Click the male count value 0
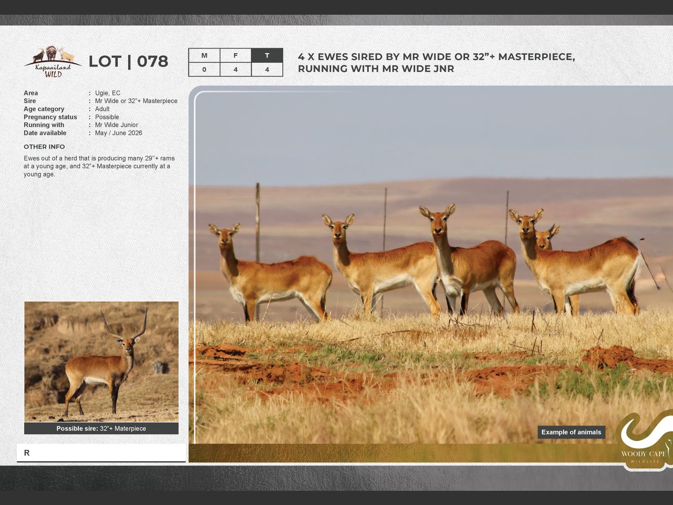This screenshot has width=673, height=505. click(x=204, y=69)
